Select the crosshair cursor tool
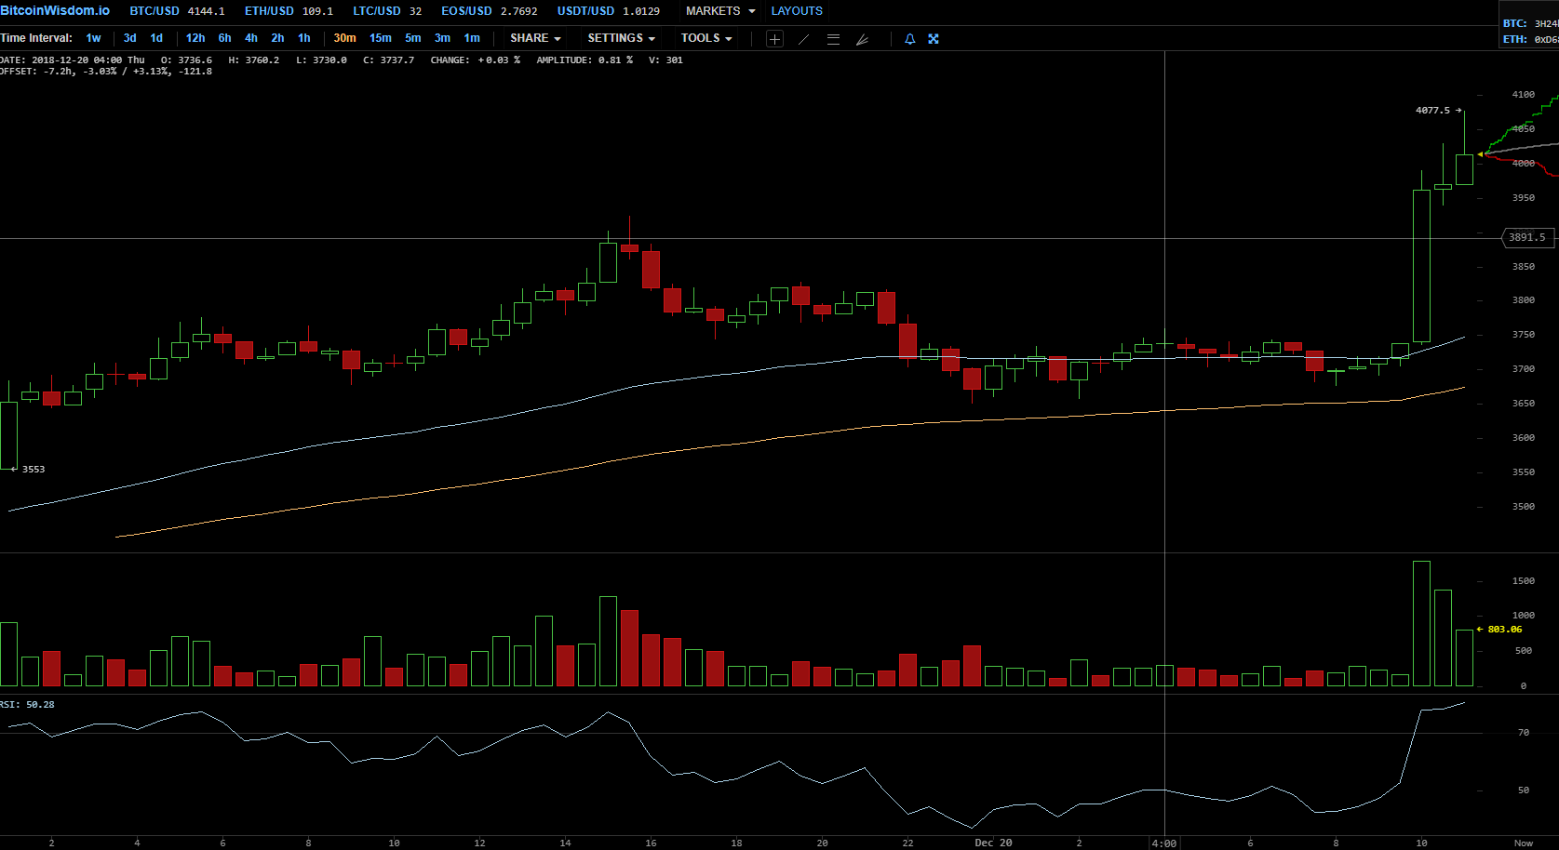 (774, 39)
